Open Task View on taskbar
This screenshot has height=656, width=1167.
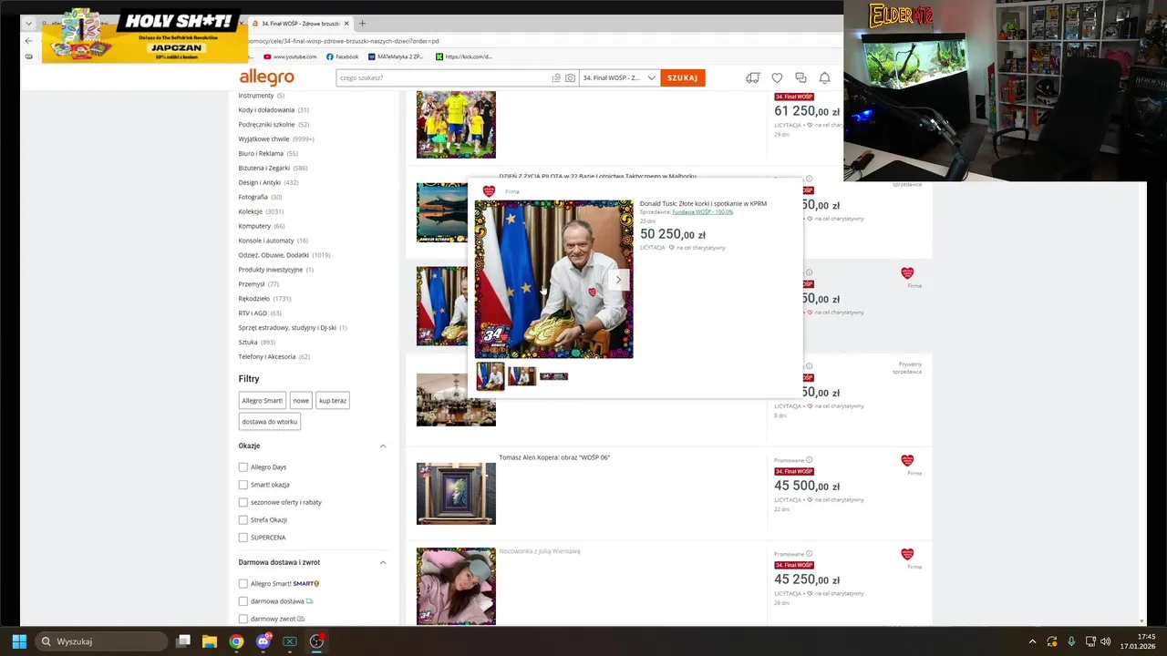point(183,641)
